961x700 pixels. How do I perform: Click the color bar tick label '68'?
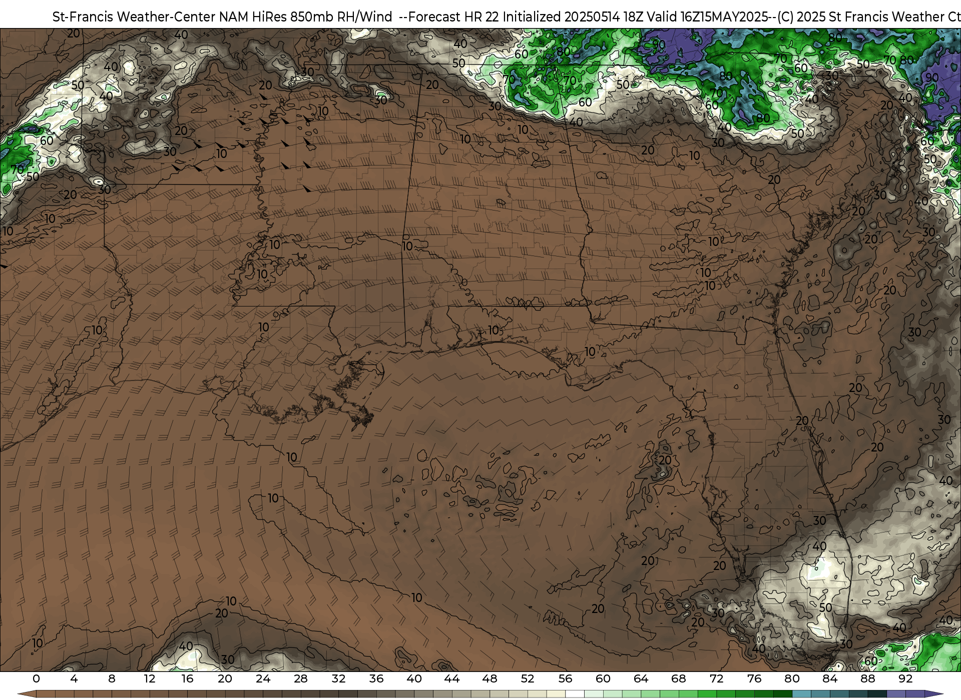click(x=679, y=679)
